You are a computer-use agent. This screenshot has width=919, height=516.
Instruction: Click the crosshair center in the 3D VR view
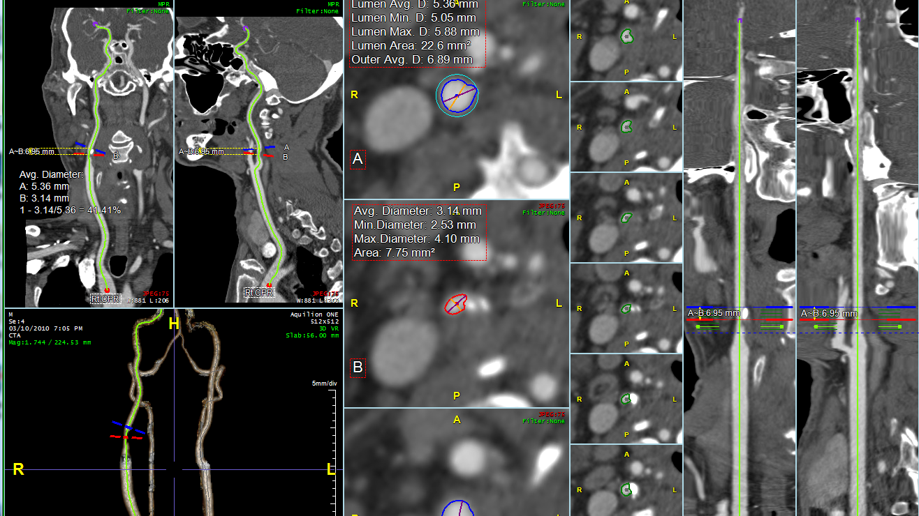coord(174,469)
